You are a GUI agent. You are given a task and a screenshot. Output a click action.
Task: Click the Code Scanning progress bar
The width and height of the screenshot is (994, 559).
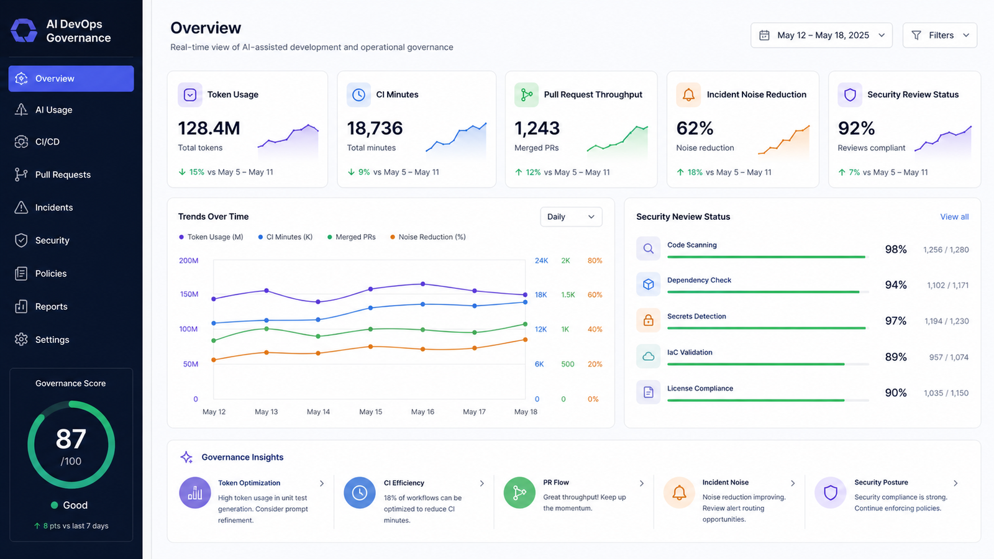tap(768, 257)
